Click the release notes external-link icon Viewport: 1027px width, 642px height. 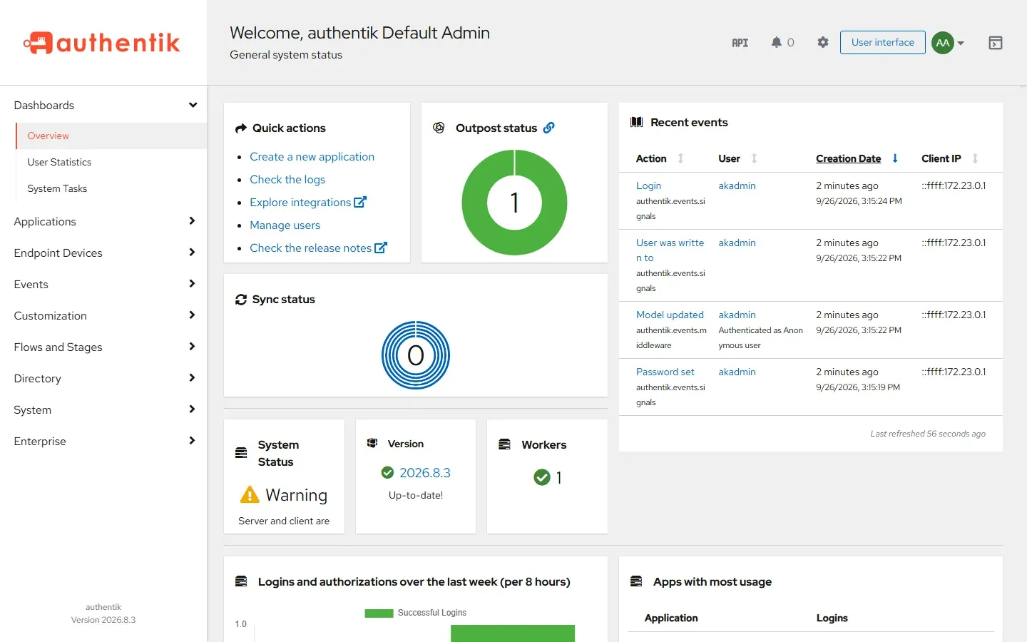[381, 248]
